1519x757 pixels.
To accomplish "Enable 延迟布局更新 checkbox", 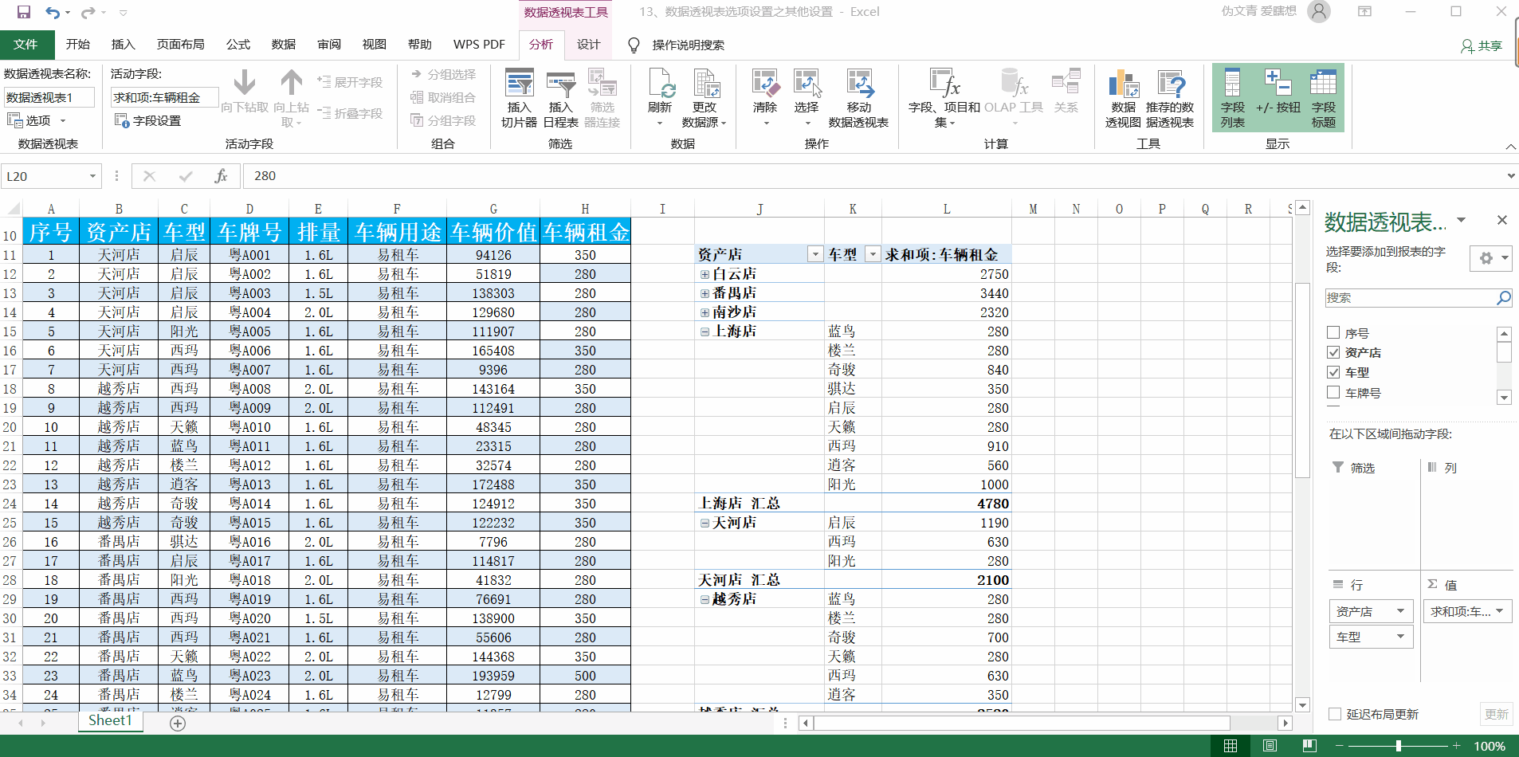I will coord(1335,714).
